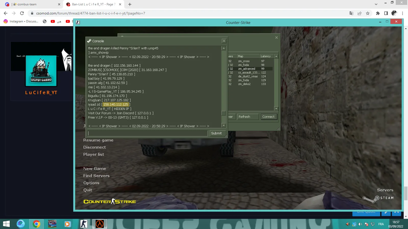Click 'Penny^S!lenT [ 45.138.65.210 ]' console line
Image resolution: width=408 pixels, height=229 pixels.
pyautogui.click(x=112, y=74)
